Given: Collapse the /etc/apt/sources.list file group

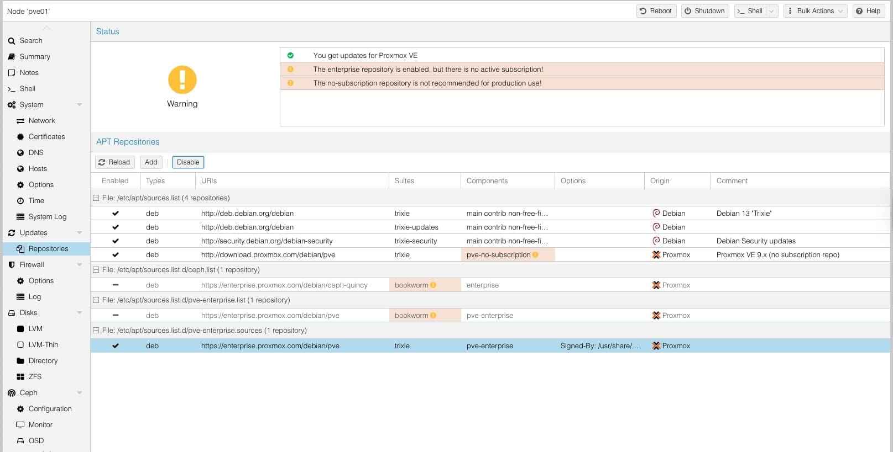Looking at the screenshot, I should pos(96,198).
